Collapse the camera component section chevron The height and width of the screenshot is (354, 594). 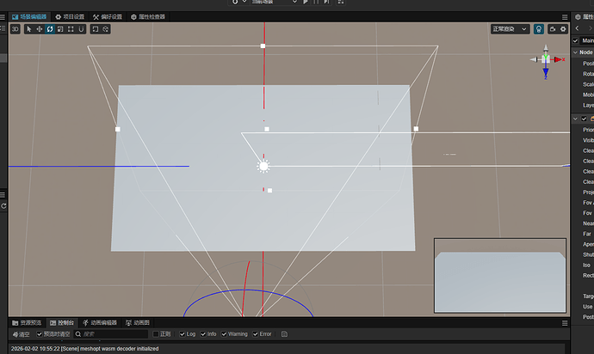(x=575, y=119)
